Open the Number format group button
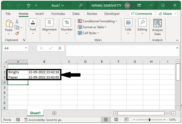This screenshot has width=182, height=124. click(67, 26)
